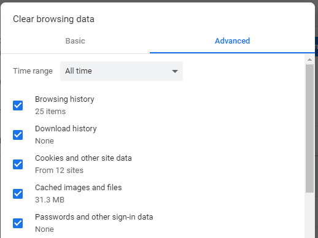Open the Time range combo box
Viewport: 318px width, 238px height.
click(122, 71)
